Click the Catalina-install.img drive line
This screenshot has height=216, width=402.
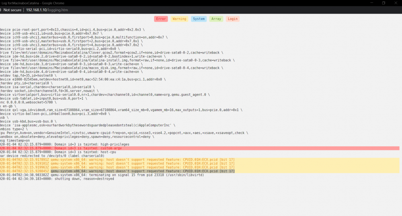(117, 60)
